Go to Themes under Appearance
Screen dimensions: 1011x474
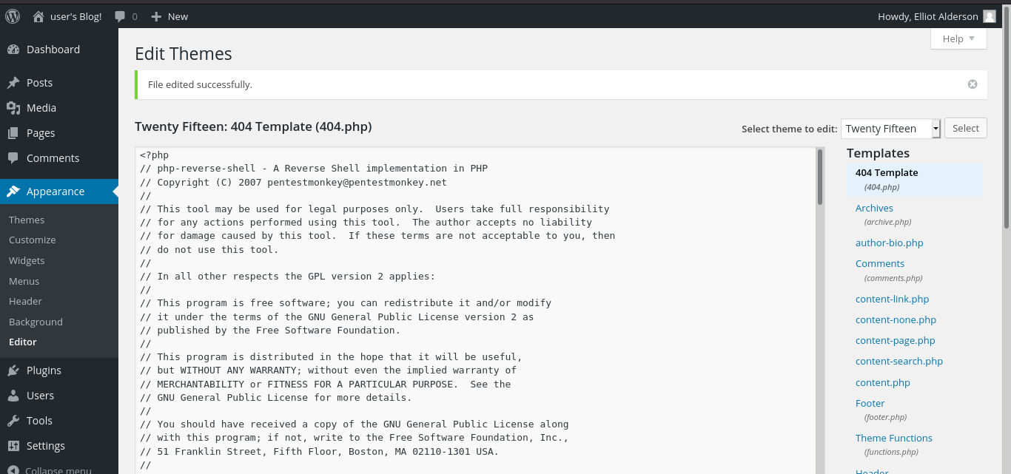click(27, 220)
